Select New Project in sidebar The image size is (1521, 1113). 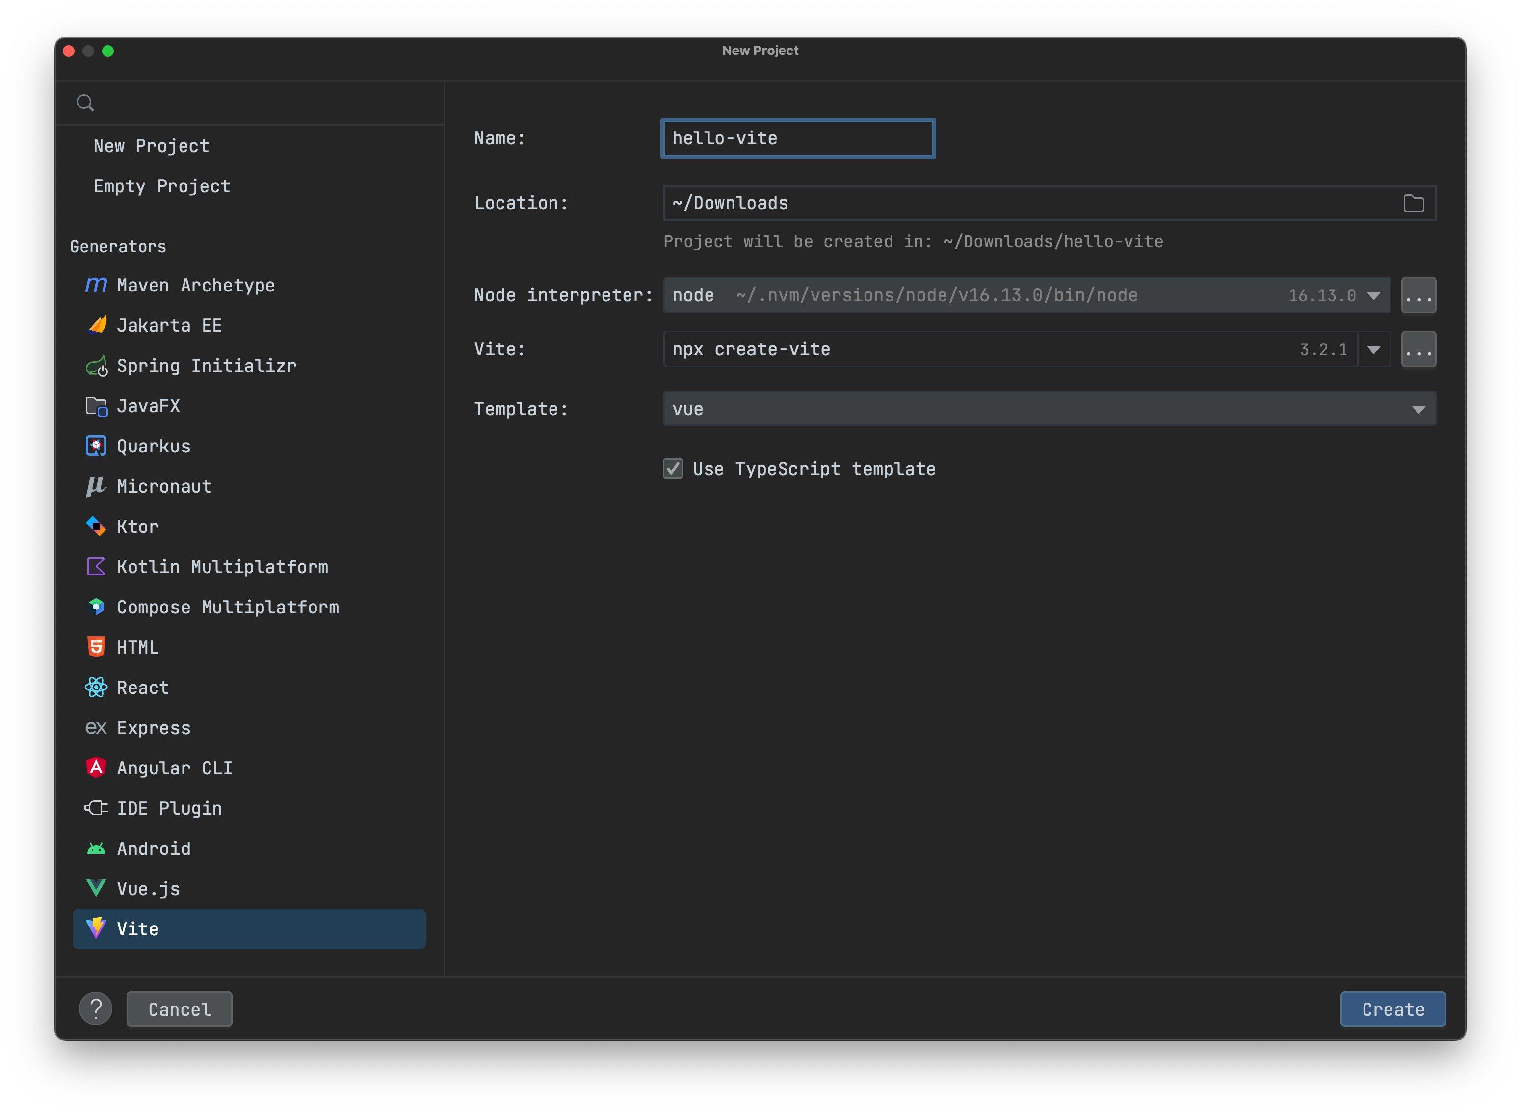pos(151,146)
